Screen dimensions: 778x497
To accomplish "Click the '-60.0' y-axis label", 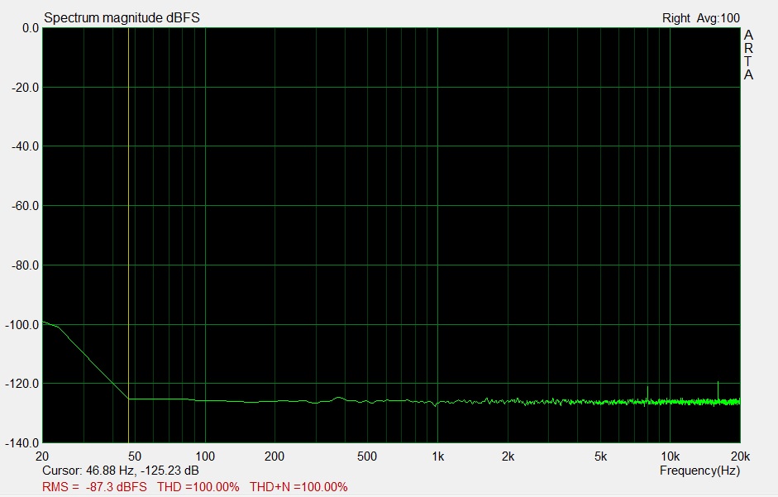I will click(x=26, y=206).
